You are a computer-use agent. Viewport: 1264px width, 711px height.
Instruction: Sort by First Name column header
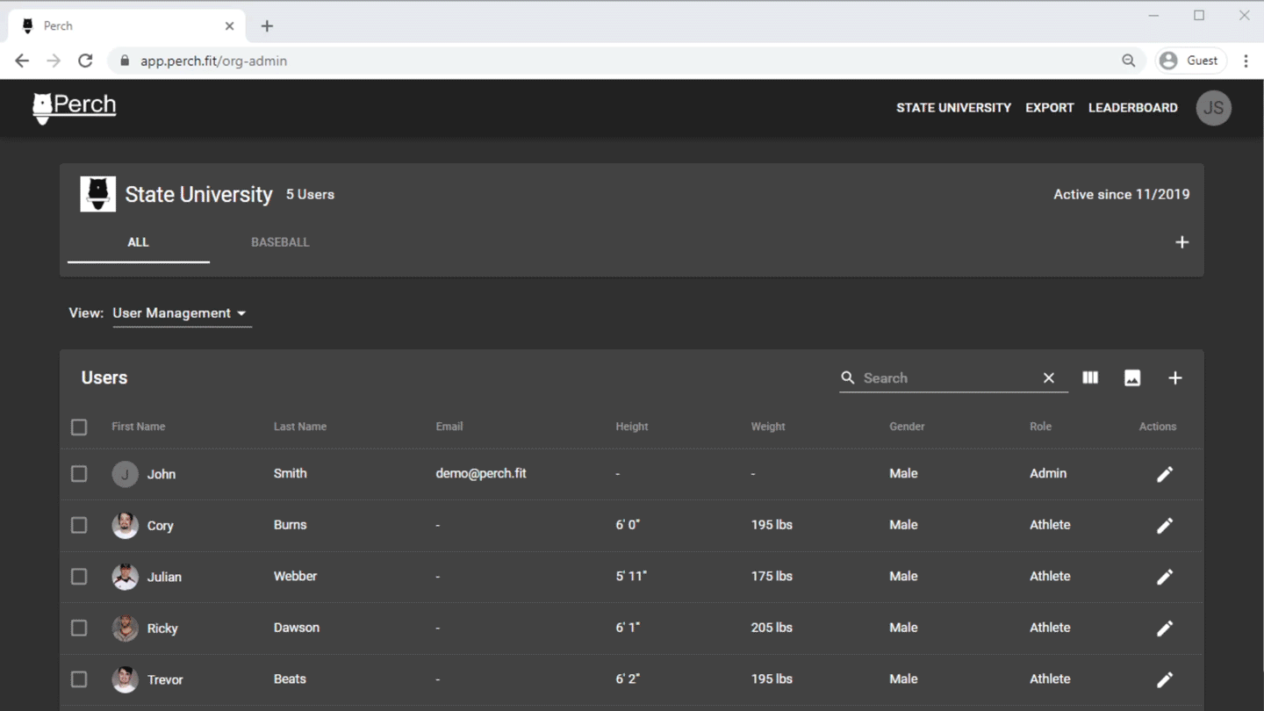pyautogui.click(x=139, y=427)
